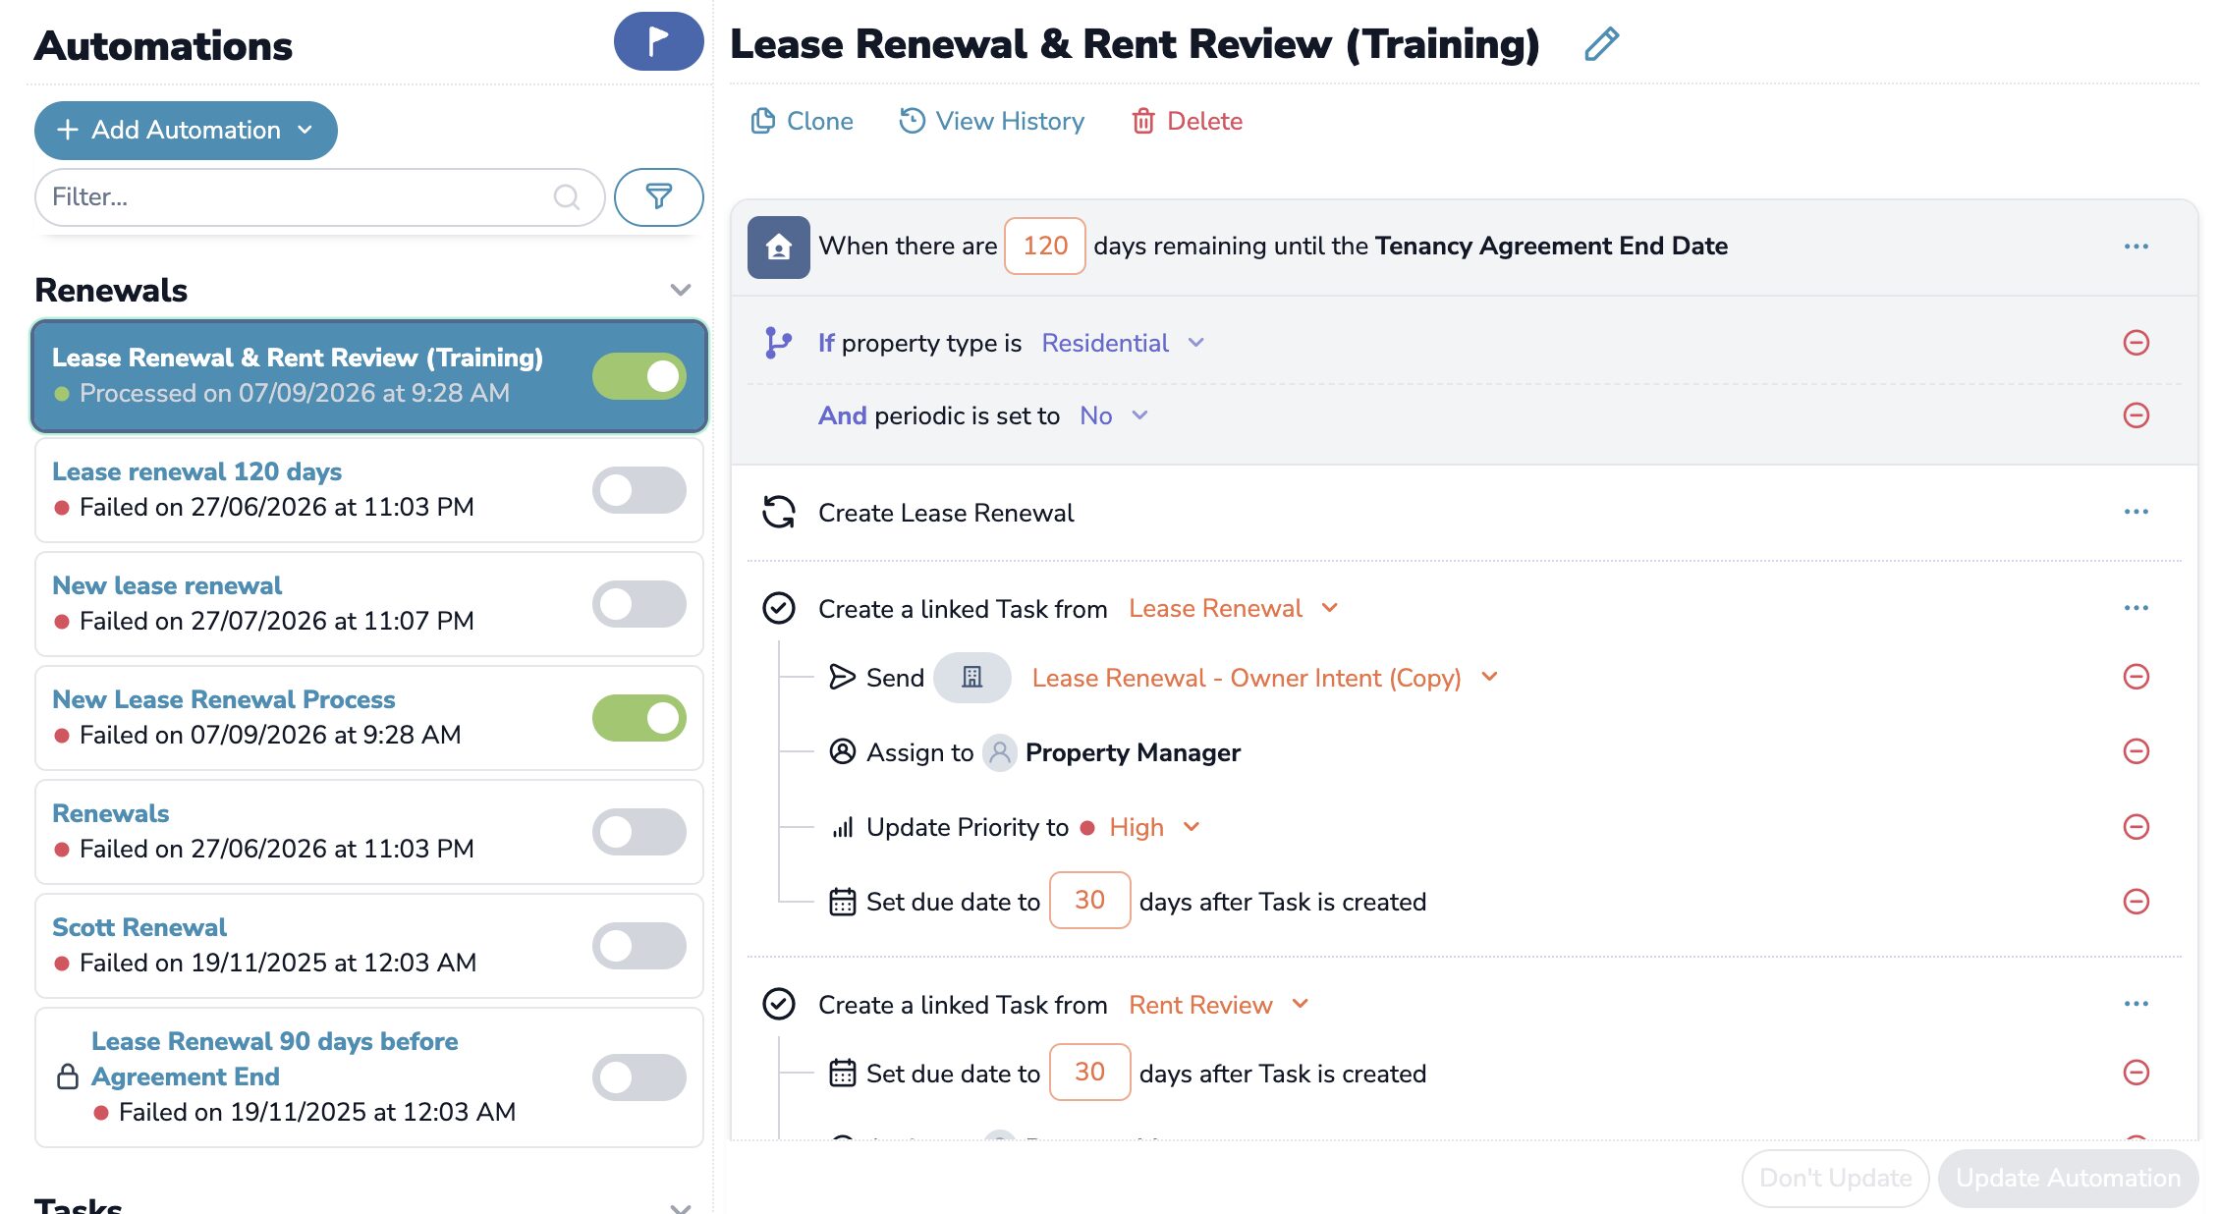
Task: Enable the Lease renewal 120 days automation
Action: pos(639,490)
